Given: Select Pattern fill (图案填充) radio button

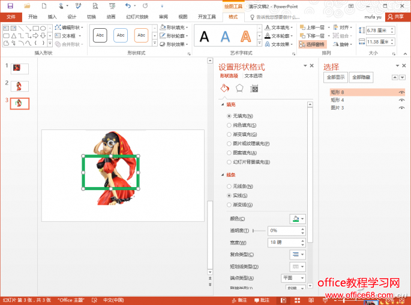Looking at the screenshot, I should [229, 153].
